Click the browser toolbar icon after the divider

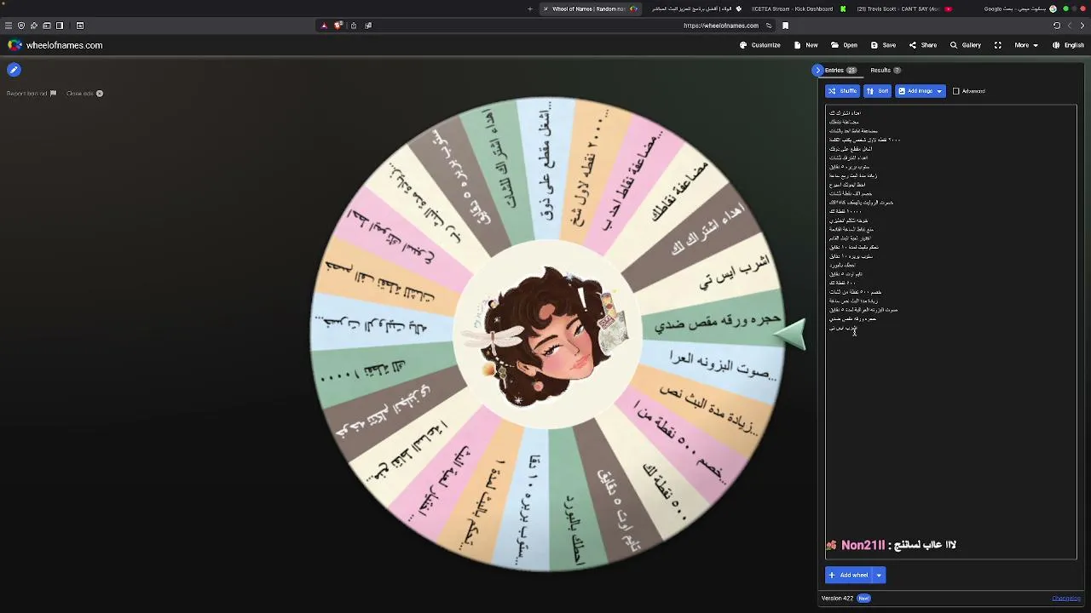(80, 26)
